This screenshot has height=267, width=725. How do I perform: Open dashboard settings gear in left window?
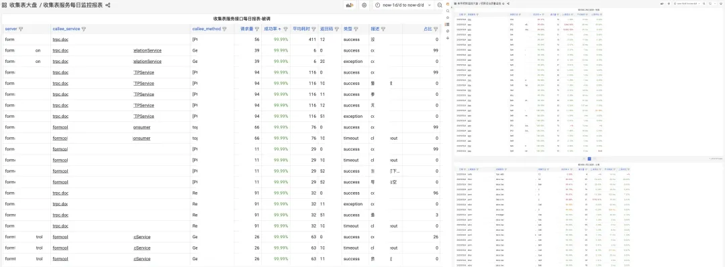point(365,5)
